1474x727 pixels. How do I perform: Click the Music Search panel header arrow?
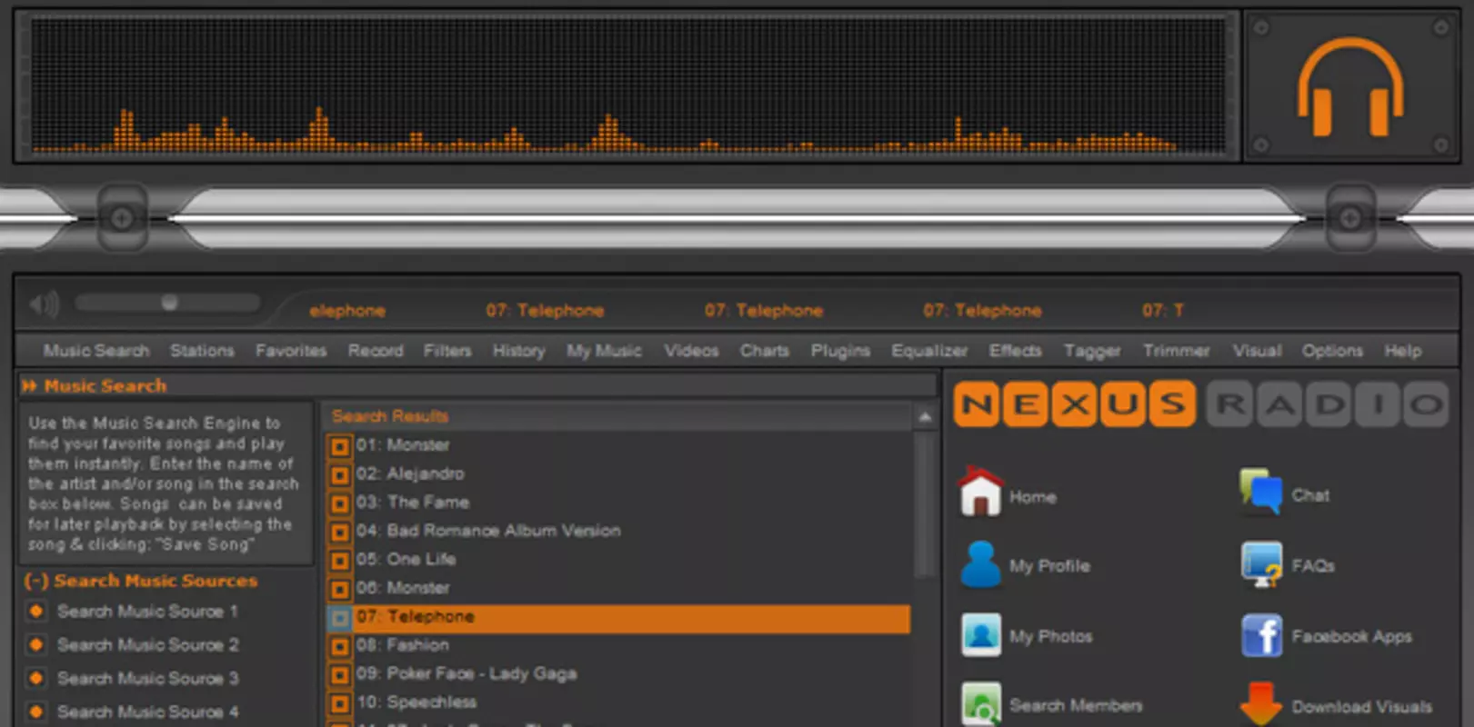click(x=29, y=386)
